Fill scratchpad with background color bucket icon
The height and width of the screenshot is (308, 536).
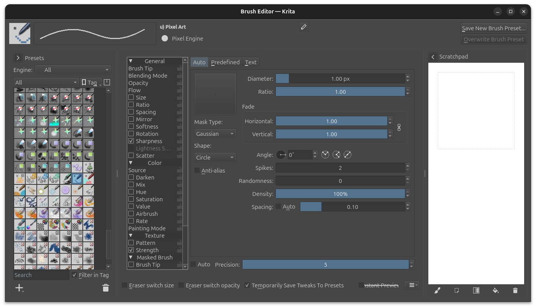tap(495, 291)
